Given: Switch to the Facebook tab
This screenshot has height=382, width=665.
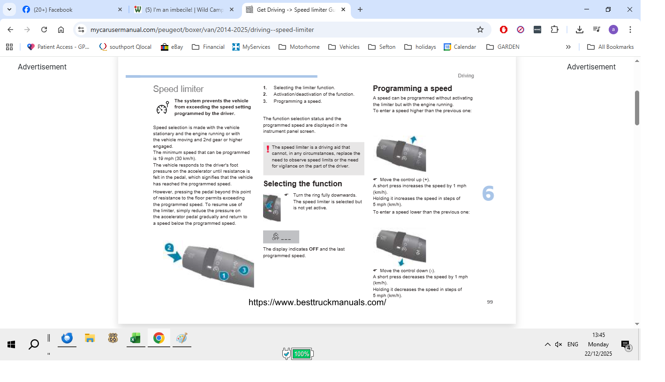Looking at the screenshot, I should pos(66,9).
